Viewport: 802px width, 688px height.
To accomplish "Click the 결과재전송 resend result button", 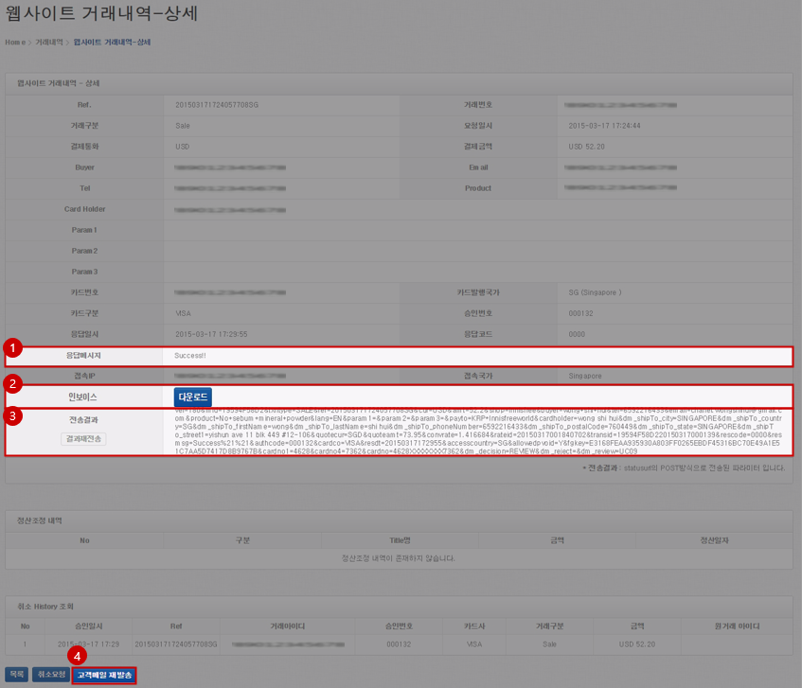I will point(83,439).
